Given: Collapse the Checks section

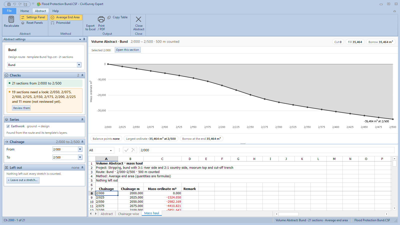Looking at the screenshot, I should click(82, 75).
